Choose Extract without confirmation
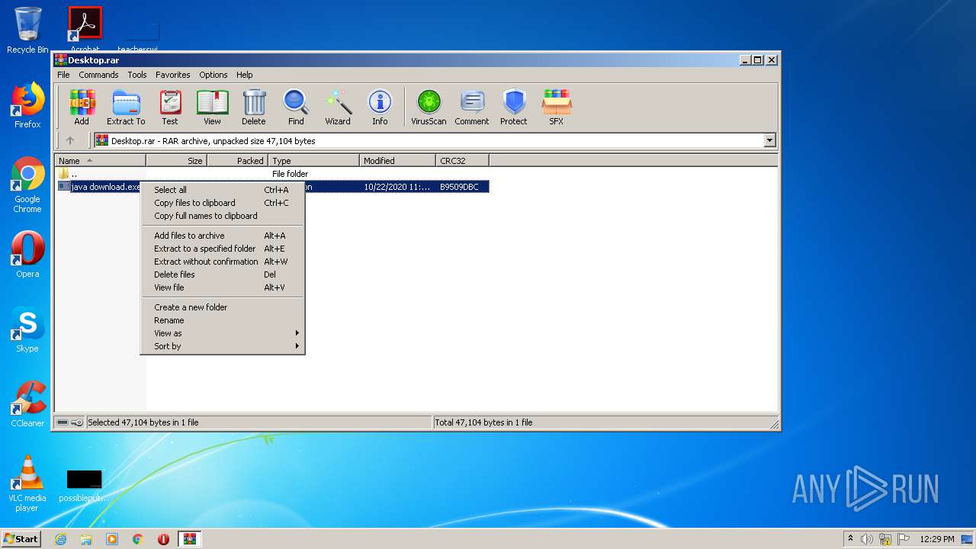Image resolution: width=976 pixels, height=549 pixels. (223, 262)
